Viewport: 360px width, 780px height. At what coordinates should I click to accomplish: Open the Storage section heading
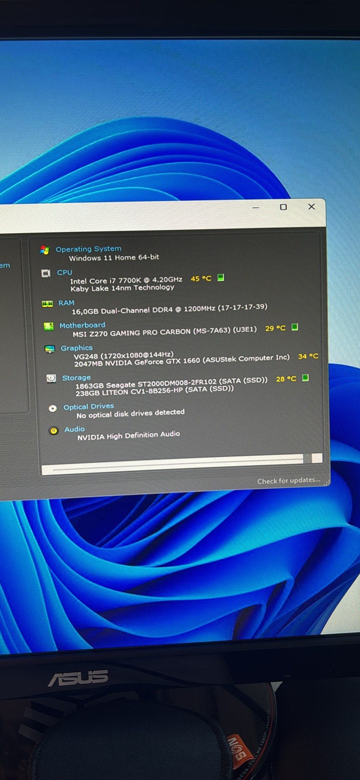(76, 378)
